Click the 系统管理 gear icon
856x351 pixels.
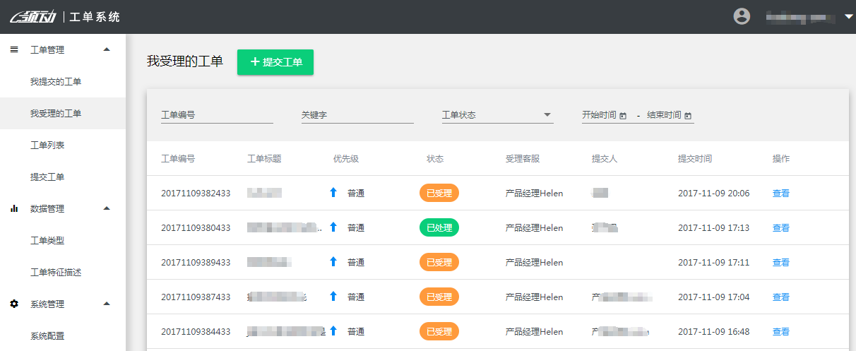(14, 304)
